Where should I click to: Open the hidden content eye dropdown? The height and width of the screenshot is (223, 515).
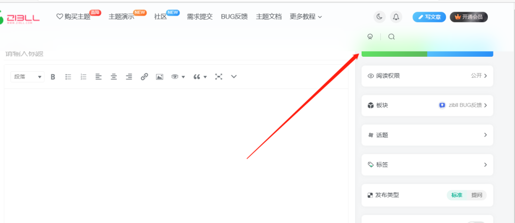[178, 77]
